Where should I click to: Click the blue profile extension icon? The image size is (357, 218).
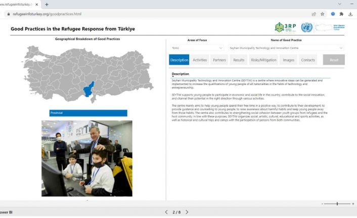click(x=333, y=14)
